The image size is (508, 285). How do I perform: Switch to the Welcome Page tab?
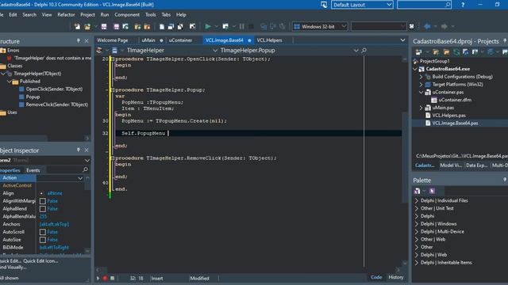(x=113, y=40)
